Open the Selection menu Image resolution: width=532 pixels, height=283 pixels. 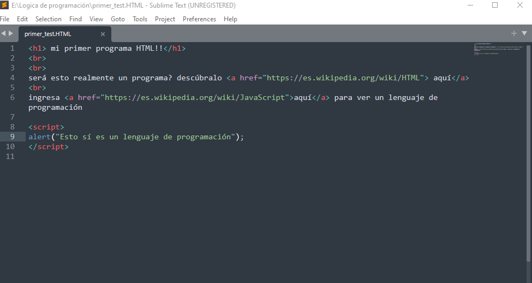[x=49, y=19]
